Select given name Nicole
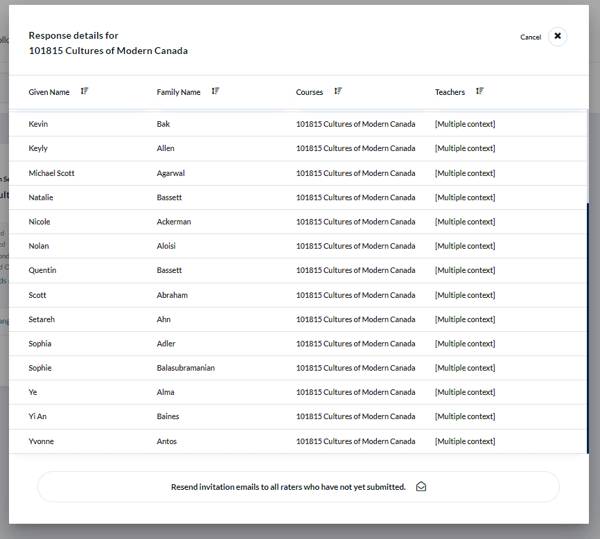600x539 pixels. (39, 222)
